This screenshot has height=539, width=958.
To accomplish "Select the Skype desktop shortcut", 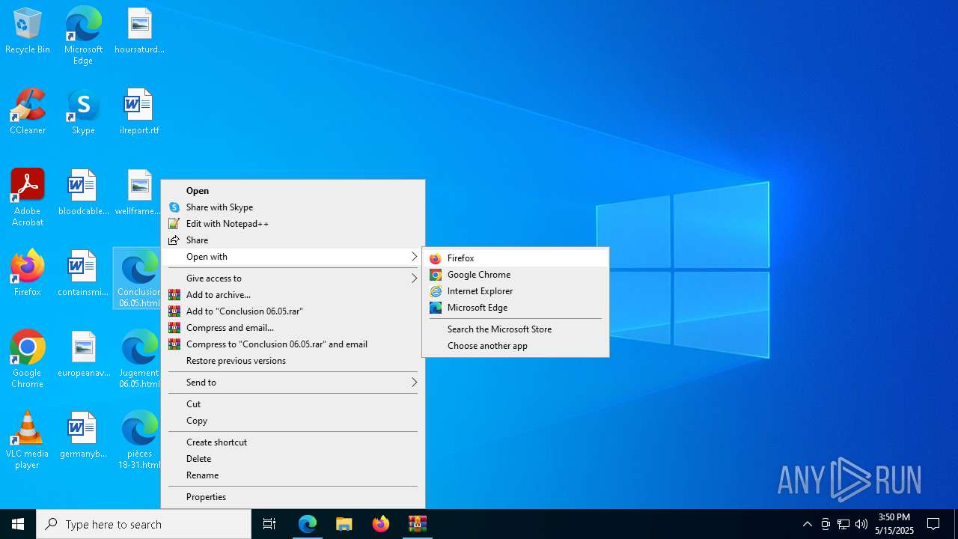I will (83, 112).
